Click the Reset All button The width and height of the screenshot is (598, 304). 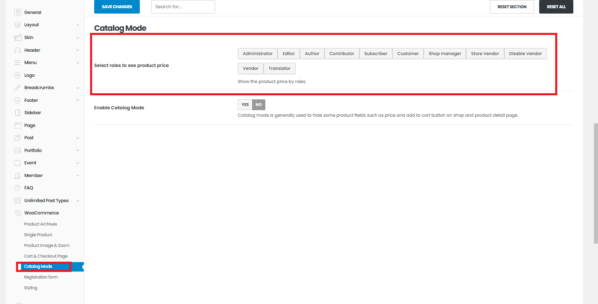pos(556,7)
